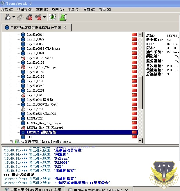Image resolution: width=180 pixels, height=191 pixels.
Task: Open the 设置(S) menu
Action: click(89, 10)
